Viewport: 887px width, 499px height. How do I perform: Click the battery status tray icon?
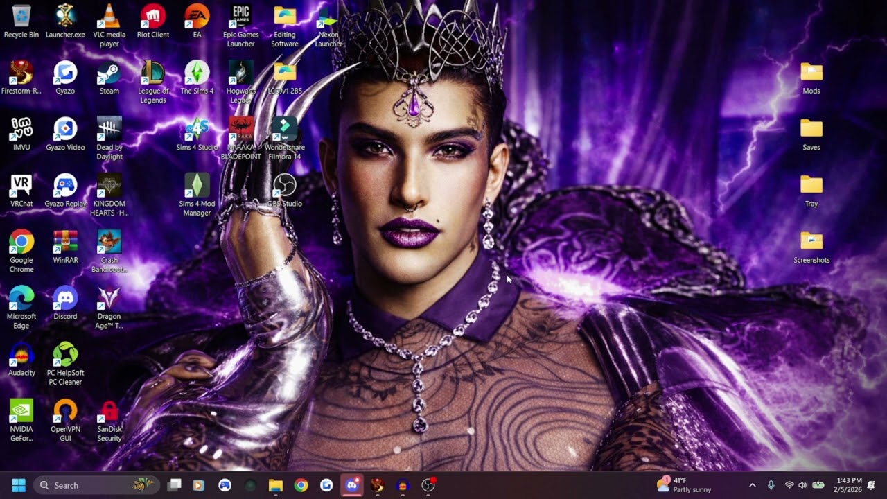click(x=818, y=485)
